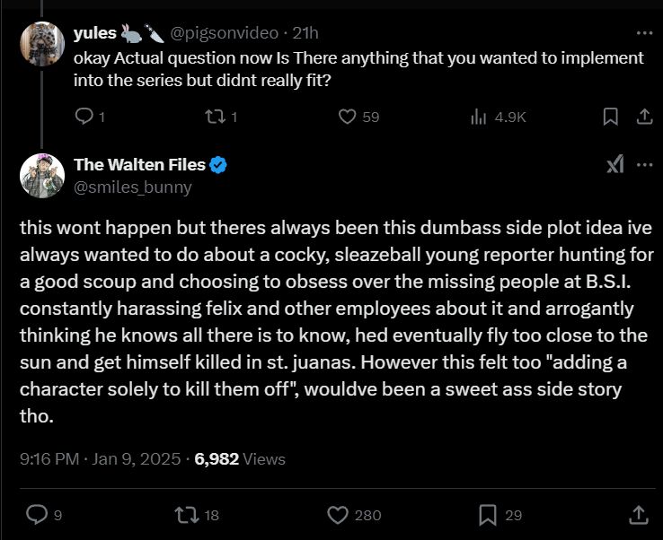663x540 pixels.
Task: Open more options for yules tweet
Action: pos(643,33)
